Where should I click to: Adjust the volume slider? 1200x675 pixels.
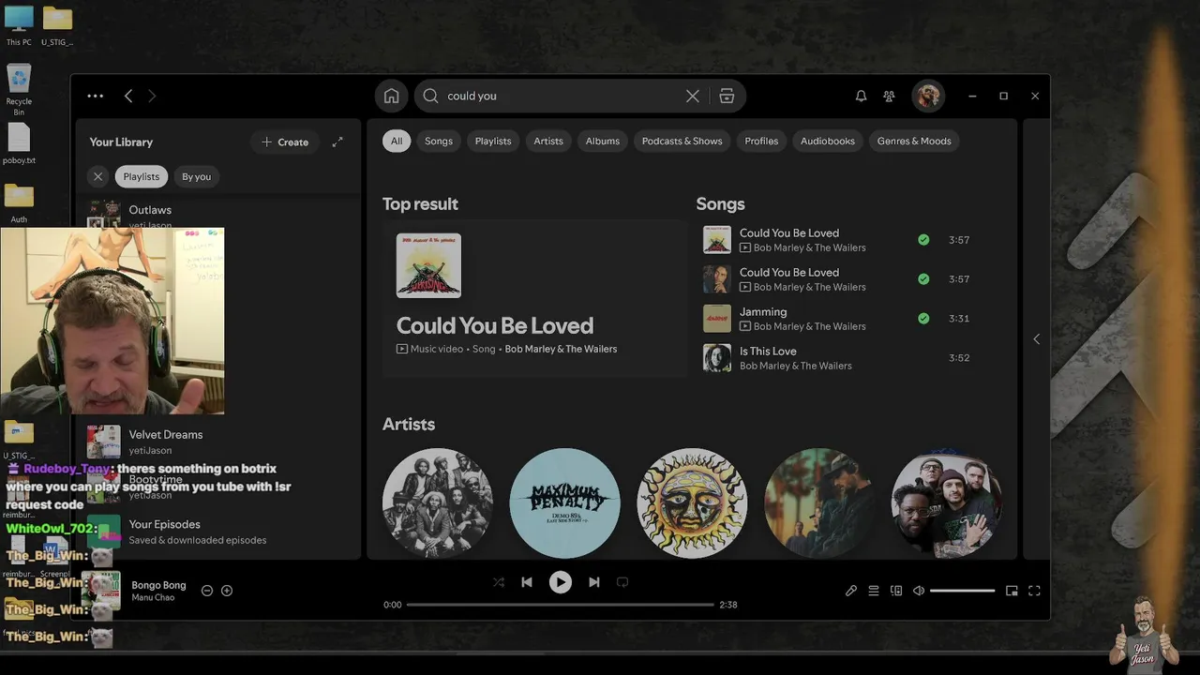[x=963, y=591]
